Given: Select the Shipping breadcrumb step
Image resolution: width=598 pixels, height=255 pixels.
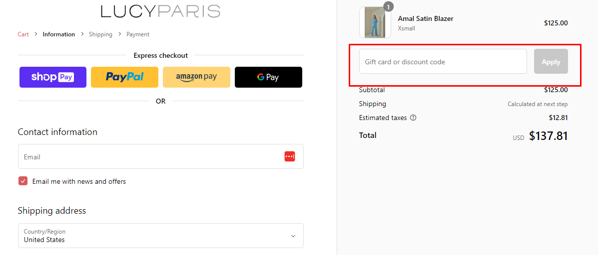Looking at the screenshot, I should point(101,34).
